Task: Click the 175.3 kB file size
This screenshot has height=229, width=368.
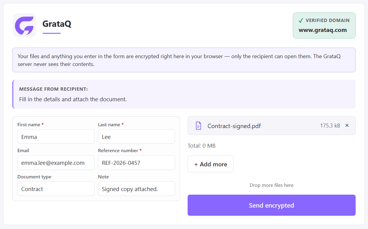Action: pos(330,125)
